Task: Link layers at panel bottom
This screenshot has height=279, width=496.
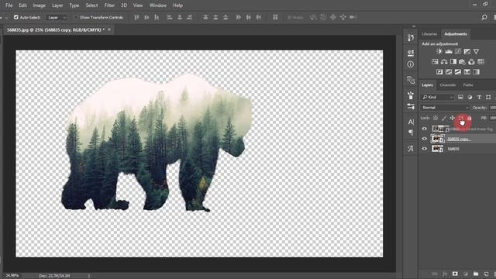Action: (x=435, y=274)
